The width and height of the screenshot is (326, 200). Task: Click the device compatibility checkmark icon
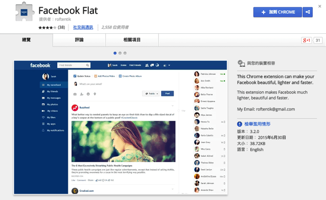[241, 63]
